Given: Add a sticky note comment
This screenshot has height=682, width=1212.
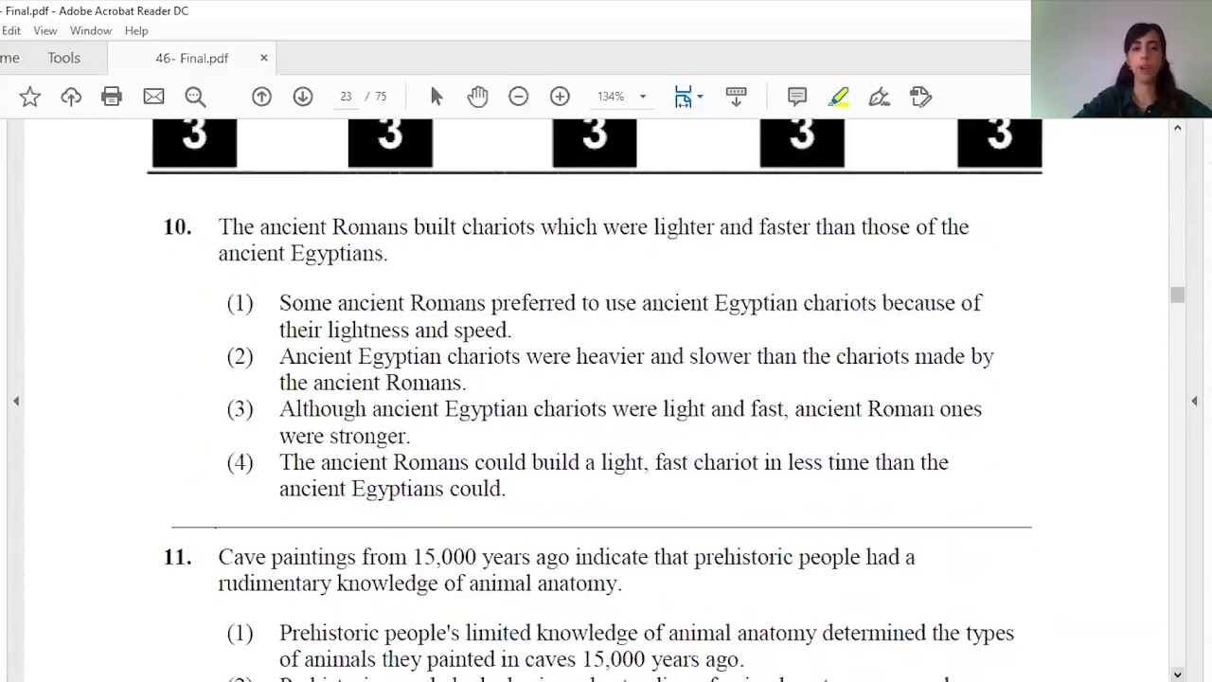Looking at the screenshot, I should tap(797, 97).
